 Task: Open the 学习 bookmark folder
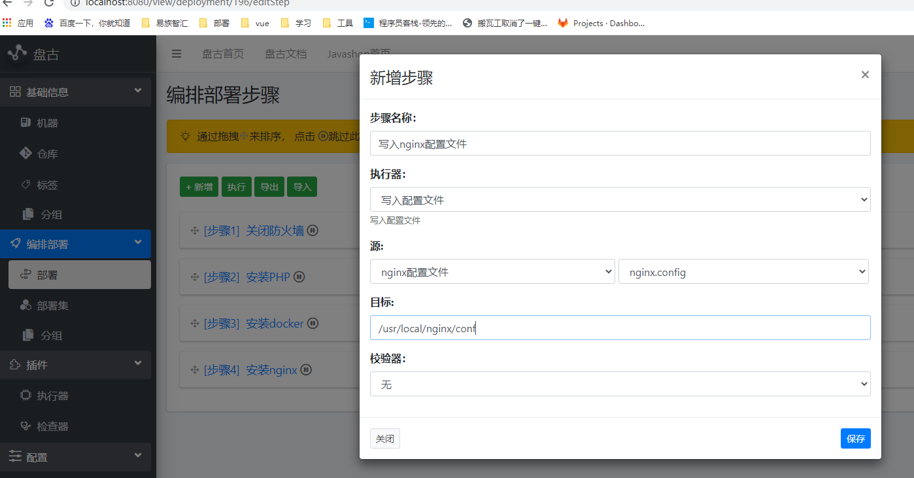pyautogui.click(x=296, y=23)
